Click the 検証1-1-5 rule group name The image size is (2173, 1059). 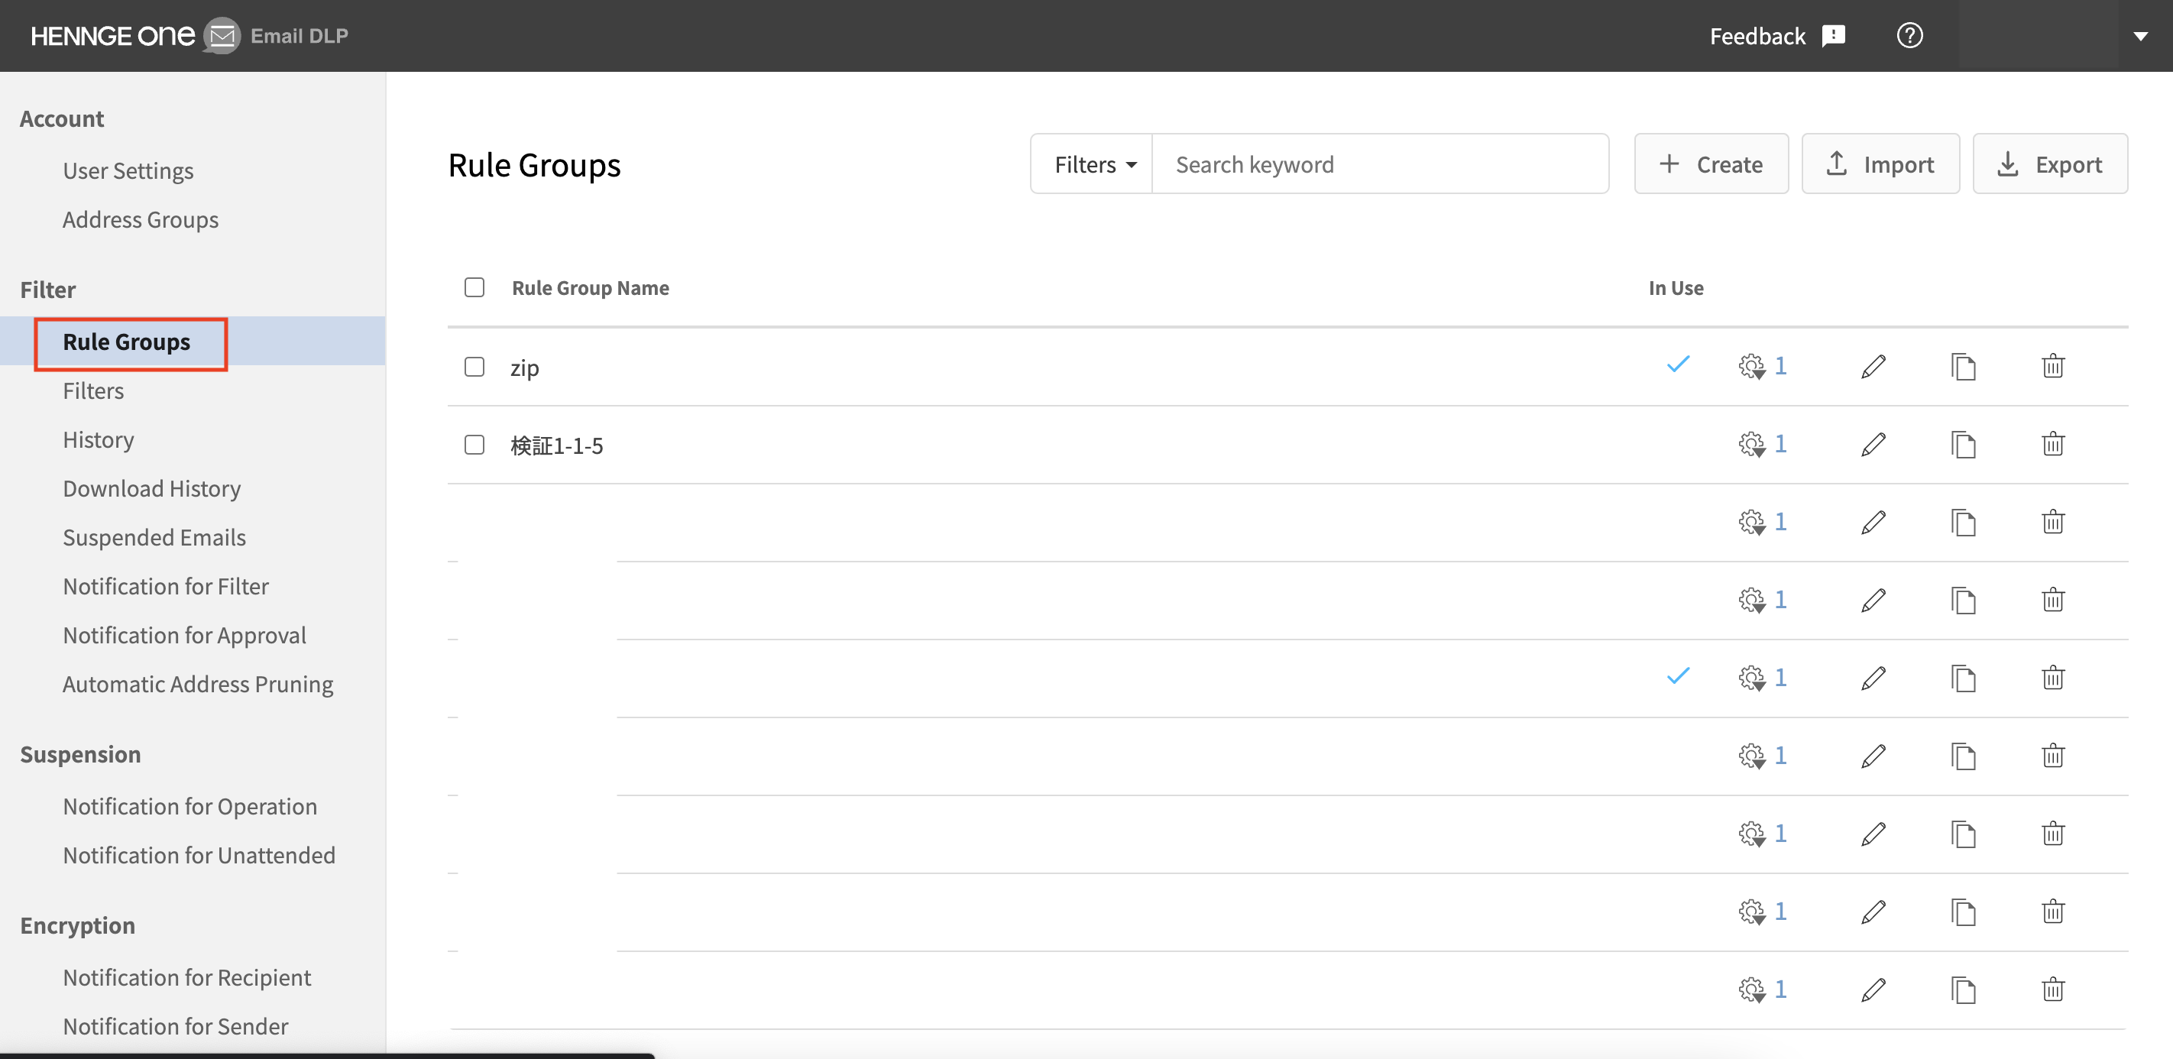tap(557, 445)
